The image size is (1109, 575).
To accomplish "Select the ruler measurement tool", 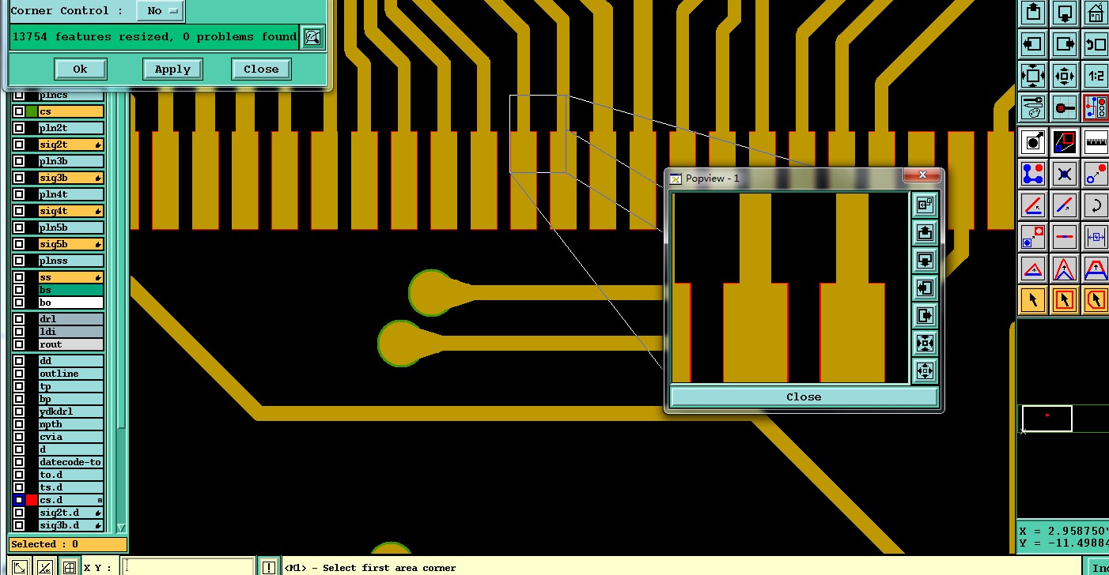I will (x=1096, y=142).
